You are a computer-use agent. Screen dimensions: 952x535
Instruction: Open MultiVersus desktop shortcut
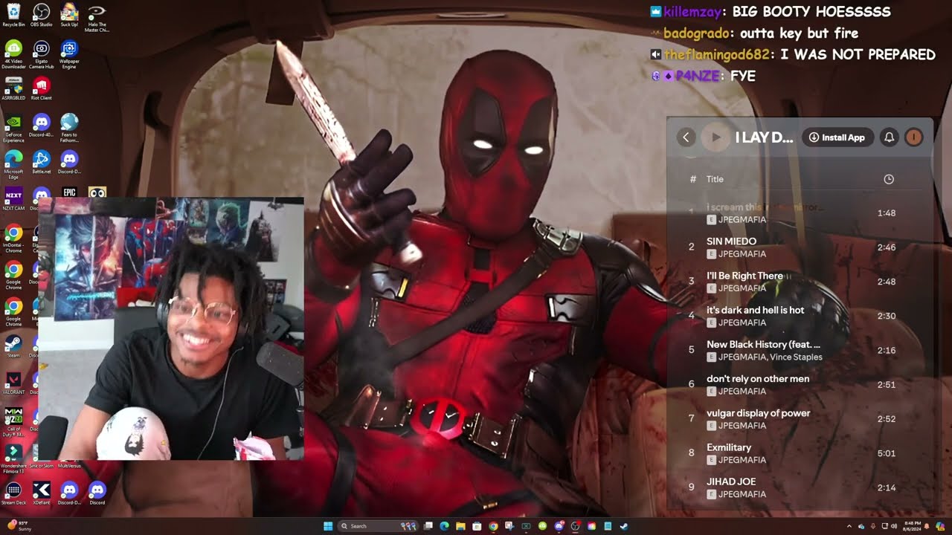point(69,465)
